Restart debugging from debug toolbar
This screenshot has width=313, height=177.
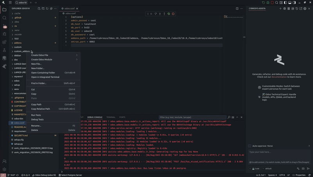coord(169,14)
